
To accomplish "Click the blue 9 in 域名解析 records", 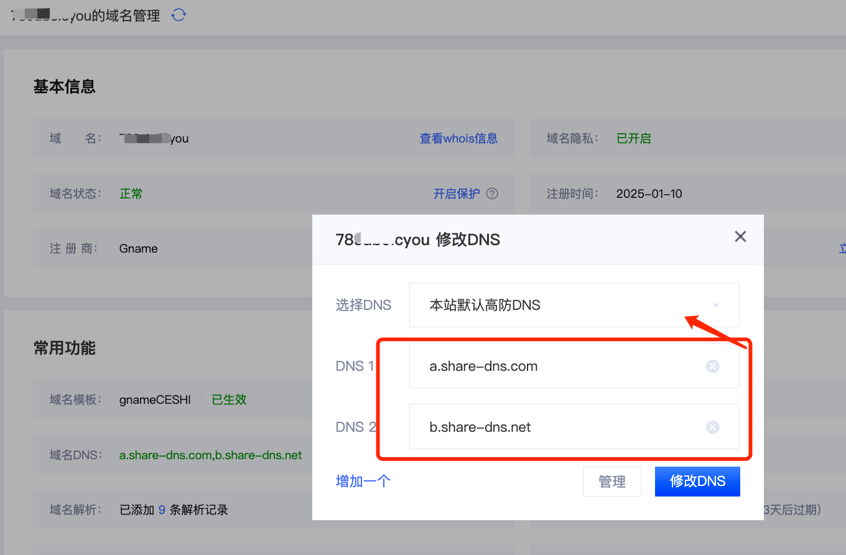I will coord(162,510).
